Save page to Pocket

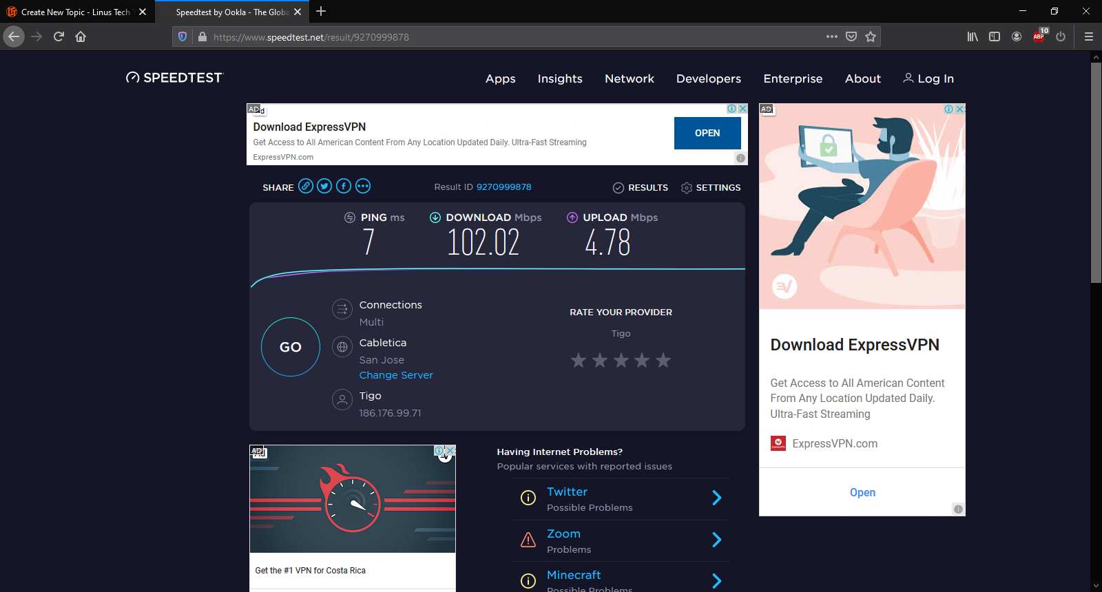(851, 36)
